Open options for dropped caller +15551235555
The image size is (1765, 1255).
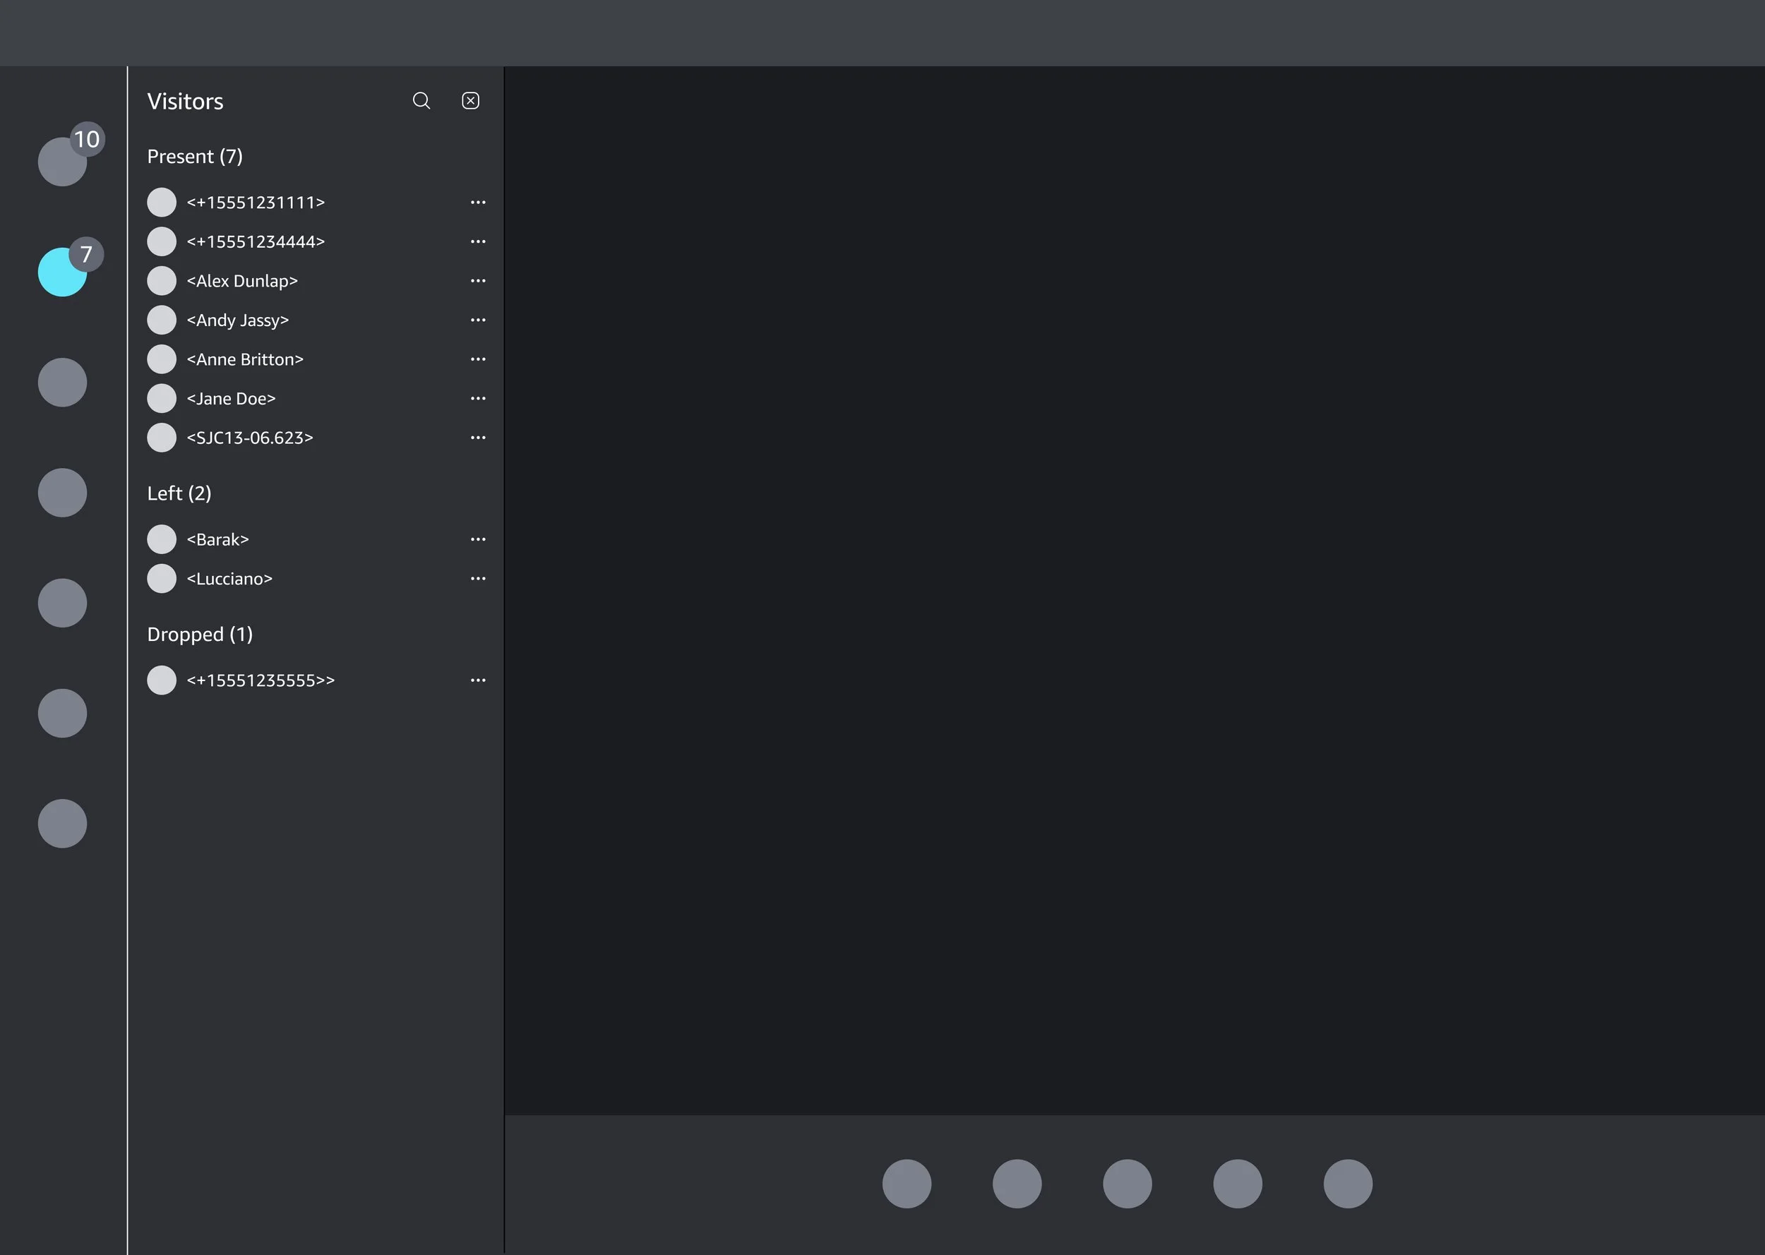pyautogui.click(x=479, y=680)
